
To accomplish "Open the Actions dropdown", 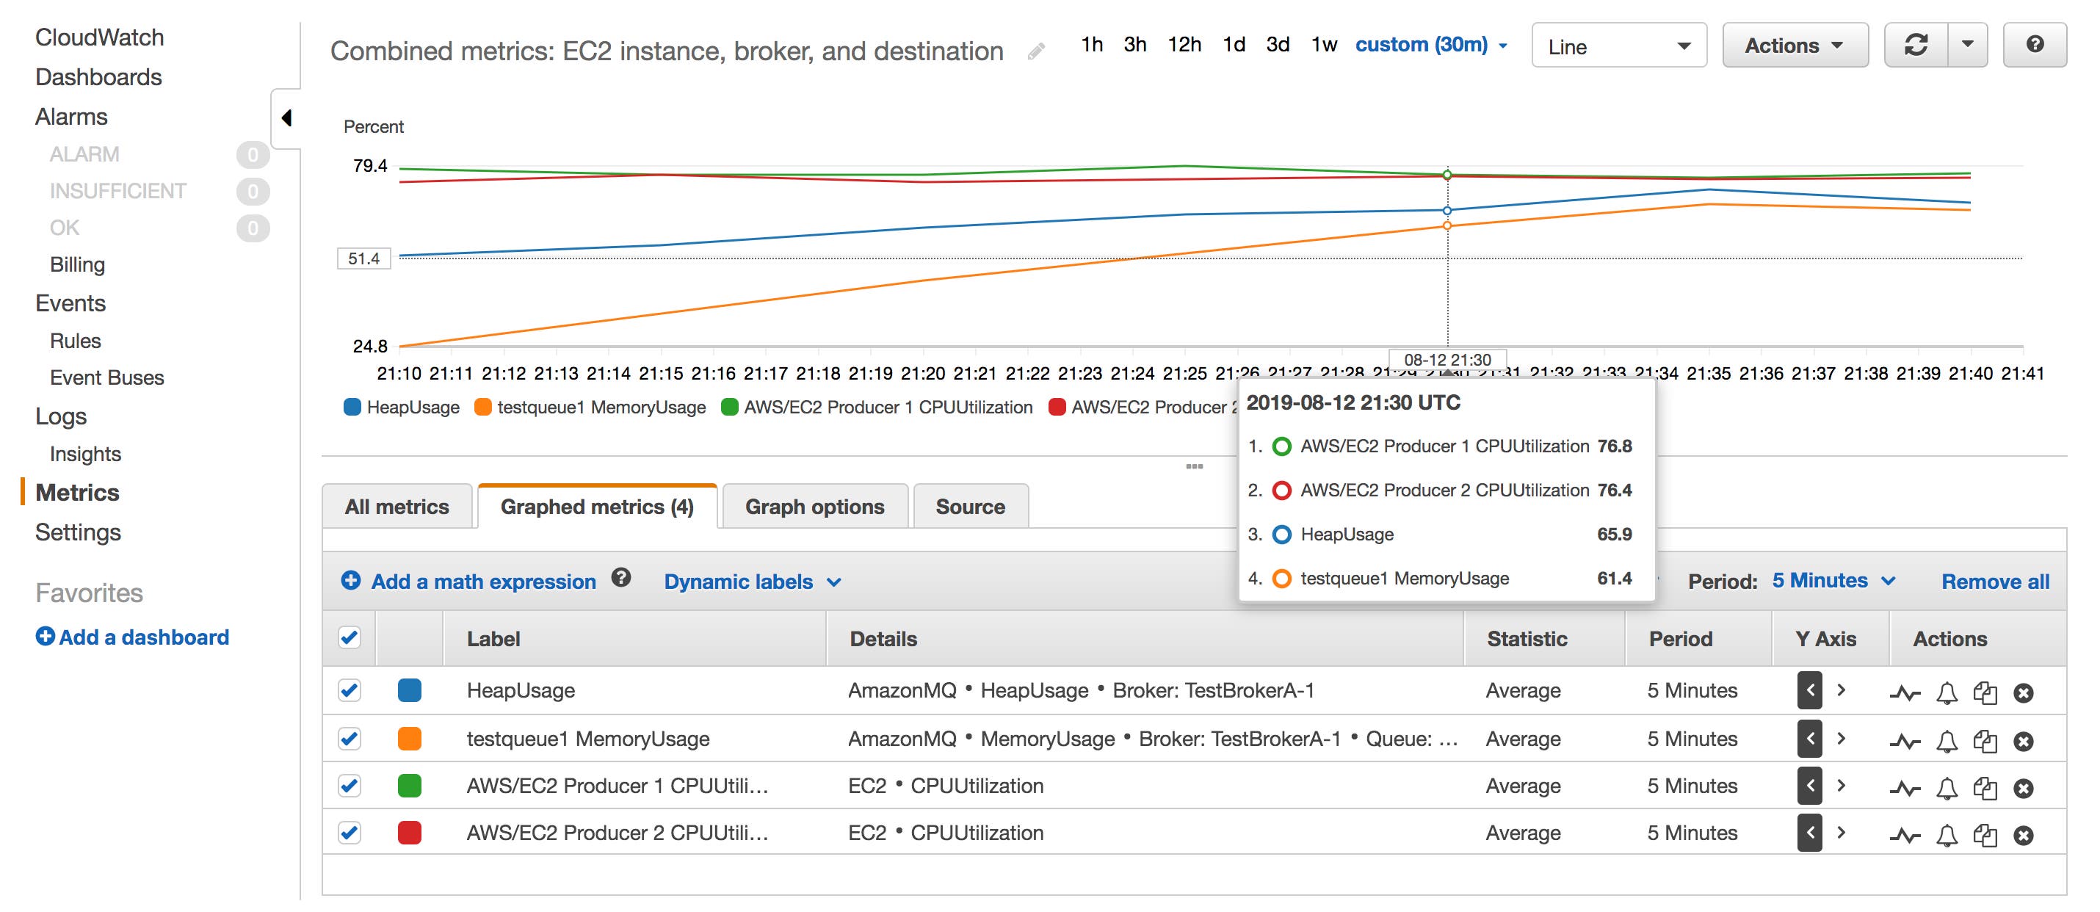I will (x=1794, y=45).
